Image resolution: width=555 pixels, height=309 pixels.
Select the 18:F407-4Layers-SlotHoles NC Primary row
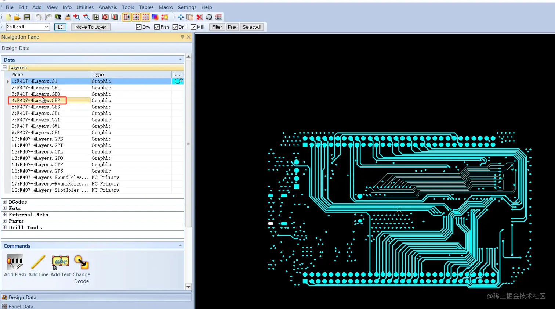point(94,190)
